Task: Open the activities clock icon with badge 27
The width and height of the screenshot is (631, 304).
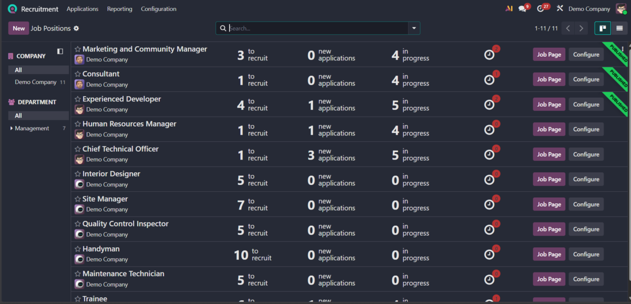Action: [x=541, y=9]
